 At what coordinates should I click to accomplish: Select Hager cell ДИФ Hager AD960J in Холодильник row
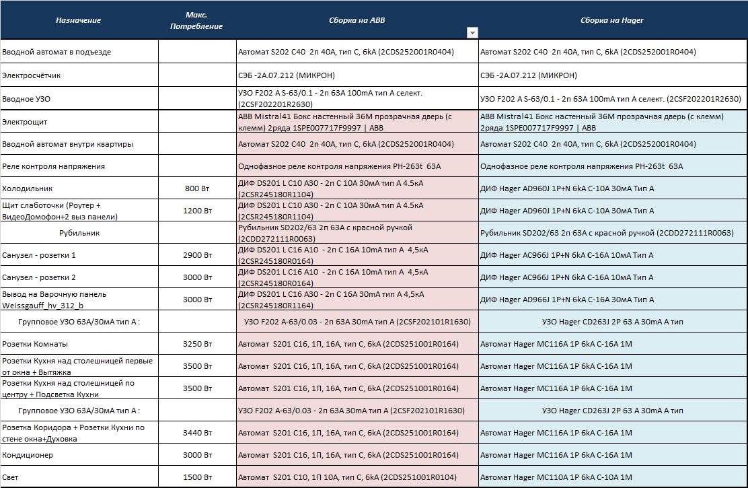click(x=613, y=188)
